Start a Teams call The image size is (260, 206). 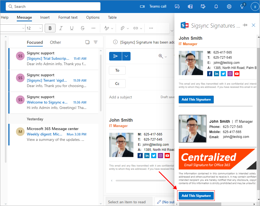(153, 6)
